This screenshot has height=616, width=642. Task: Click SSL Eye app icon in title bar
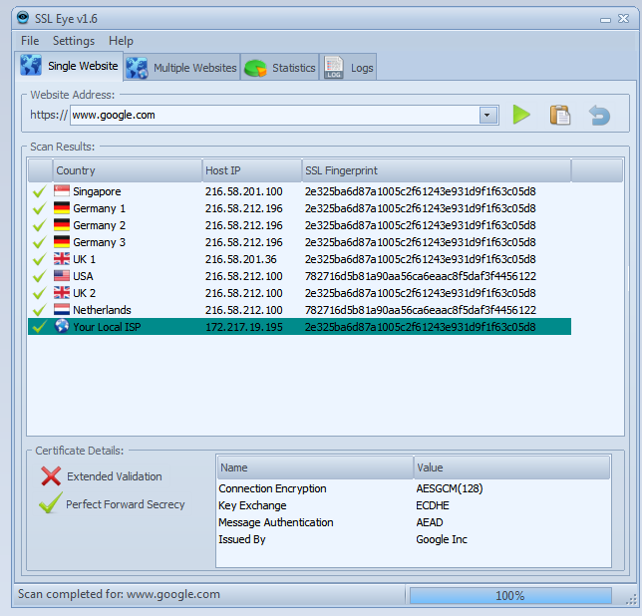click(x=23, y=18)
